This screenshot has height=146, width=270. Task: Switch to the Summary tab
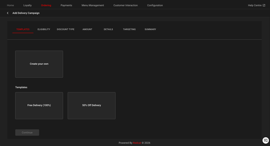point(150,29)
